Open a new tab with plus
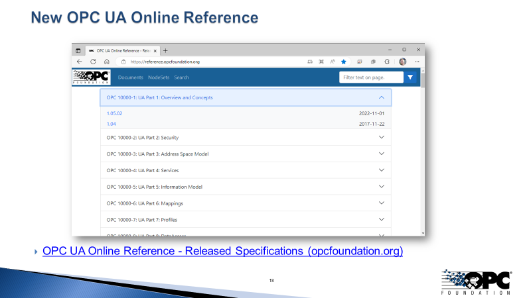 (x=165, y=51)
